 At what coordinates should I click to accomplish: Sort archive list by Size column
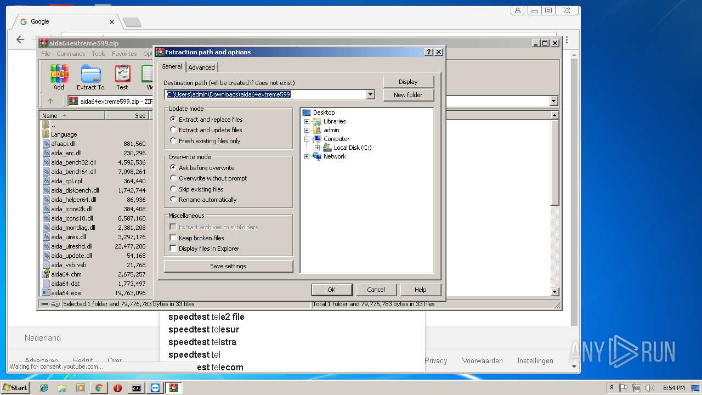[127, 115]
